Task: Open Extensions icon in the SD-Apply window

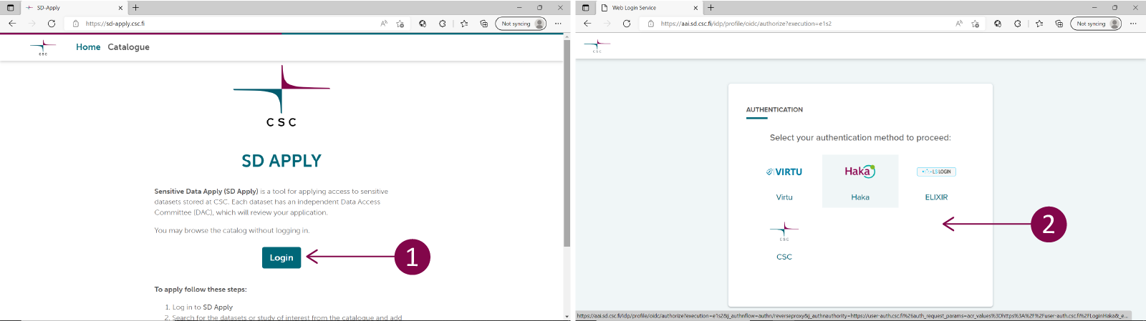Action: pyautogui.click(x=443, y=24)
